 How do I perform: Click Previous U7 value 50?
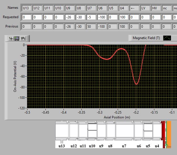point(91,26)
